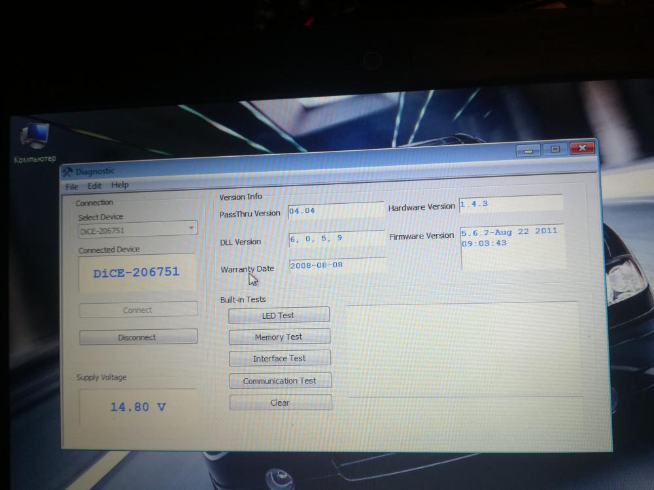Image resolution: width=654 pixels, height=490 pixels.
Task: Minimize the Diagnostic window
Action: tap(528, 150)
